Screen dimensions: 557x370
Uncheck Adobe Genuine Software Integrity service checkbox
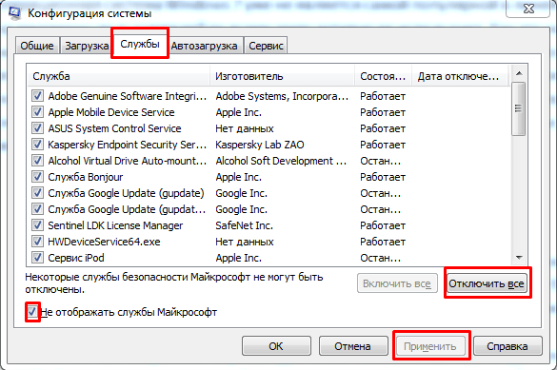tap(37, 96)
